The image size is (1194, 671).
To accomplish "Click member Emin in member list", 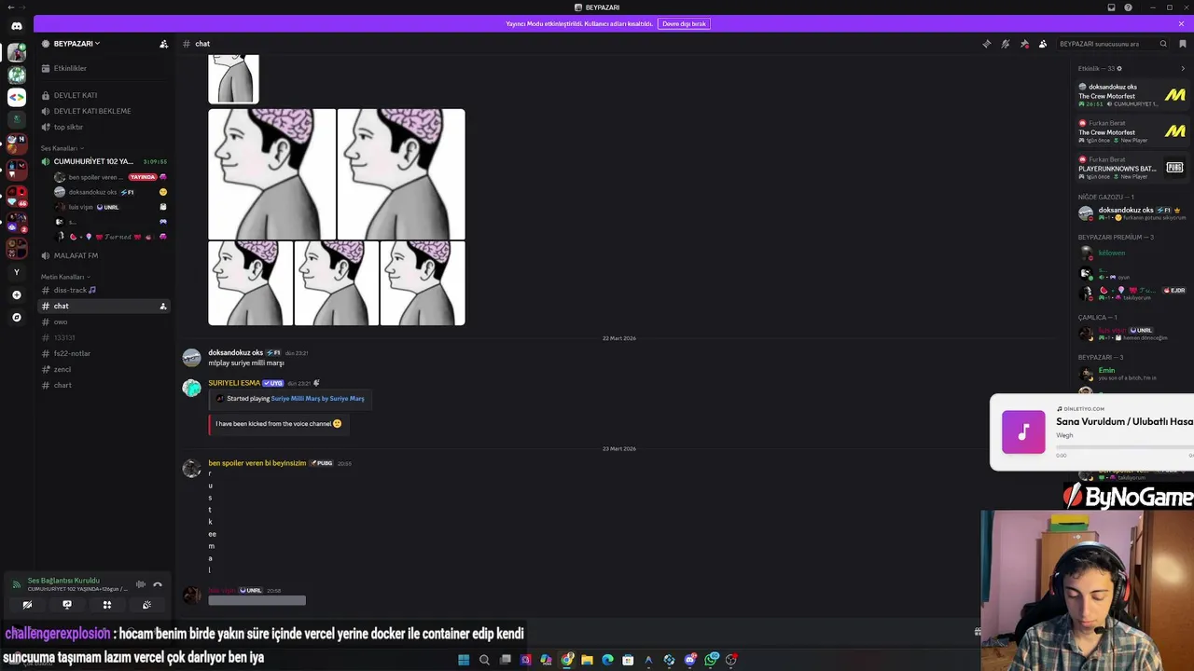I will coord(1106,370).
